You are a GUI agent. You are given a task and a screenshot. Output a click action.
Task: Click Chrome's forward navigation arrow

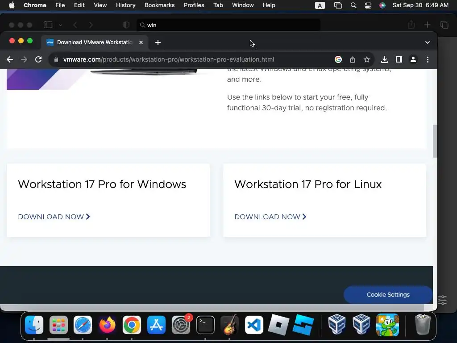[x=24, y=59]
